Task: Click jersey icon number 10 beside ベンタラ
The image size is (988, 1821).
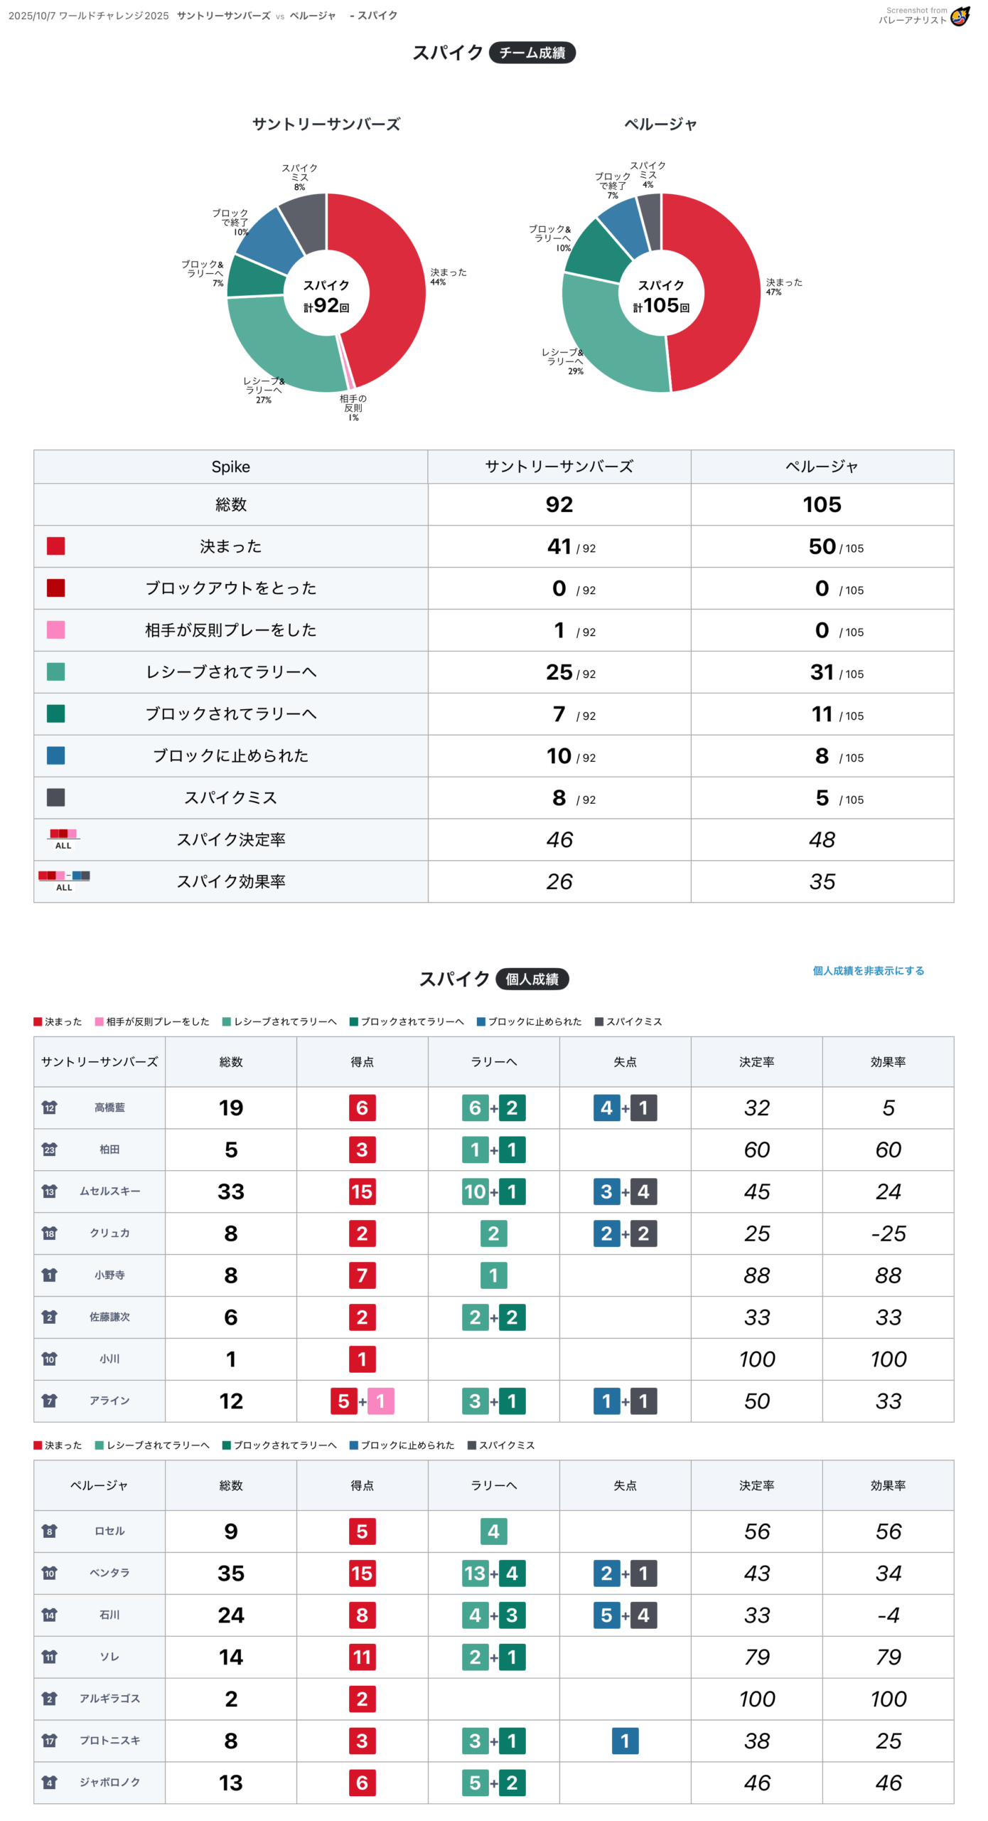Action: pyautogui.click(x=49, y=1573)
